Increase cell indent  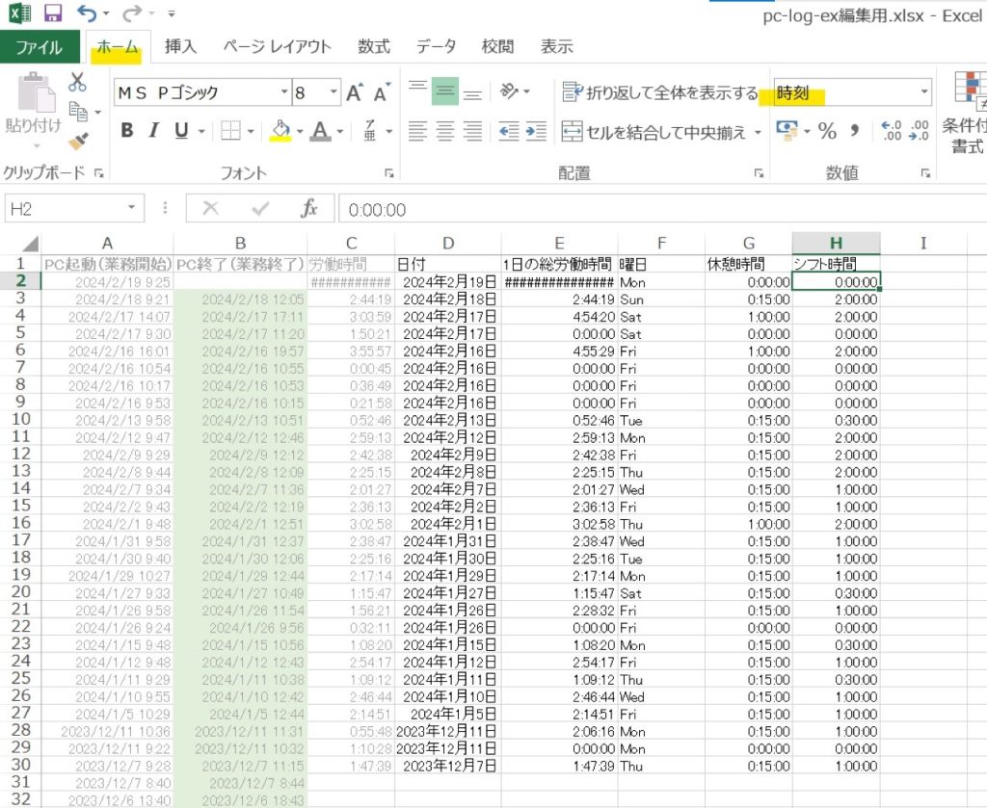coord(536,131)
